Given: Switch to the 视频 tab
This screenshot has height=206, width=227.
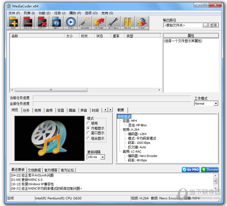Looking at the screenshot, I should (x=38, y=110).
